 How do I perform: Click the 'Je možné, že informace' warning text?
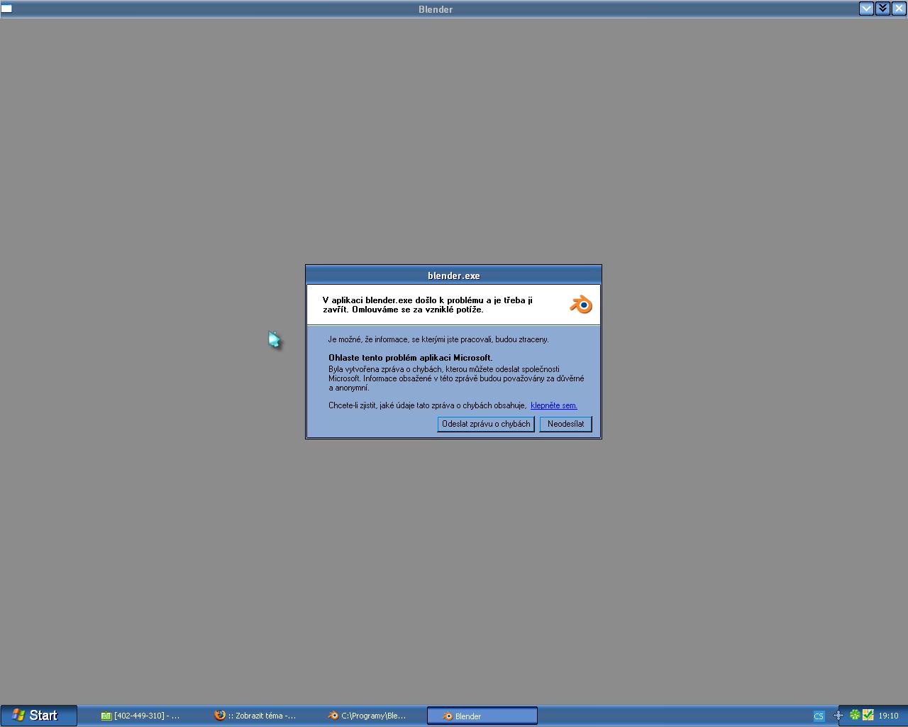438,339
